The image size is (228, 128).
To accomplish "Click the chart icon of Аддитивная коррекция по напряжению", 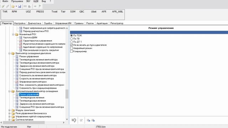I will coord(21,47).
